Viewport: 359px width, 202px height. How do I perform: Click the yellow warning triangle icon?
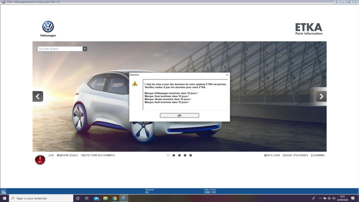[x=135, y=83]
